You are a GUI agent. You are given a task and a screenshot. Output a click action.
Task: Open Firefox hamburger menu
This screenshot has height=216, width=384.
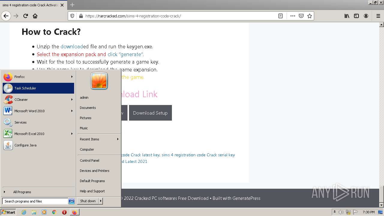378,16
